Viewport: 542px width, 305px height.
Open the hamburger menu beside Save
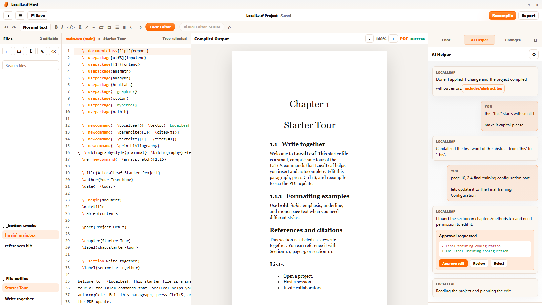[x=20, y=16]
